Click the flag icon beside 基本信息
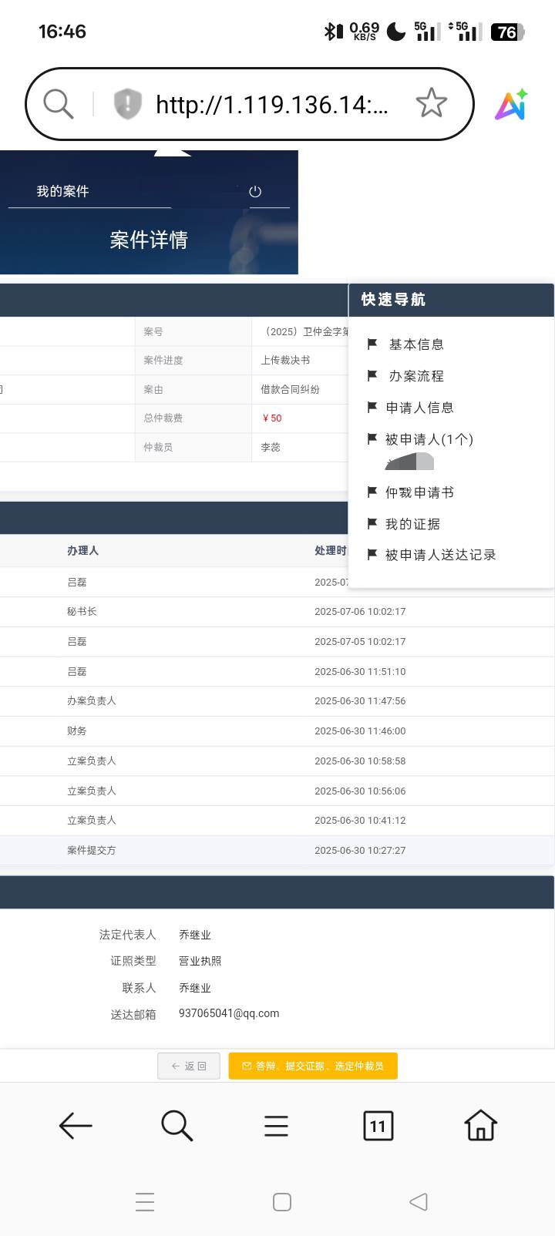The width and height of the screenshot is (555, 1236). coord(372,344)
